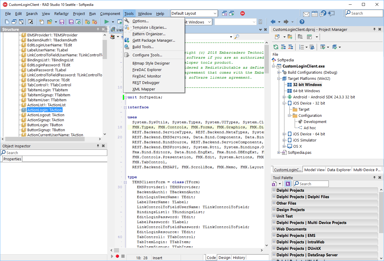The width and height of the screenshot is (384, 261).
Task: Click the purple Save icon in toolbar
Action: click(62, 22)
